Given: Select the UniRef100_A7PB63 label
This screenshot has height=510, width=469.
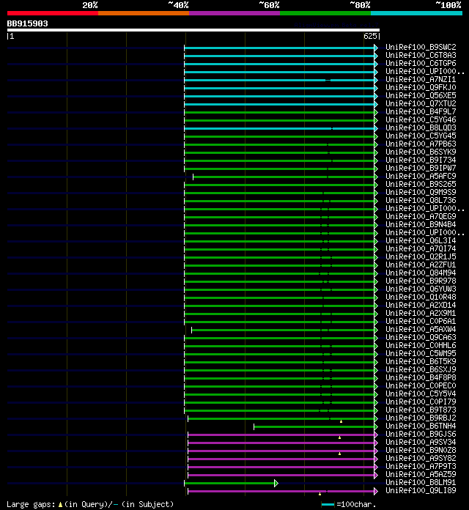Looking at the screenshot, I should (x=421, y=144).
